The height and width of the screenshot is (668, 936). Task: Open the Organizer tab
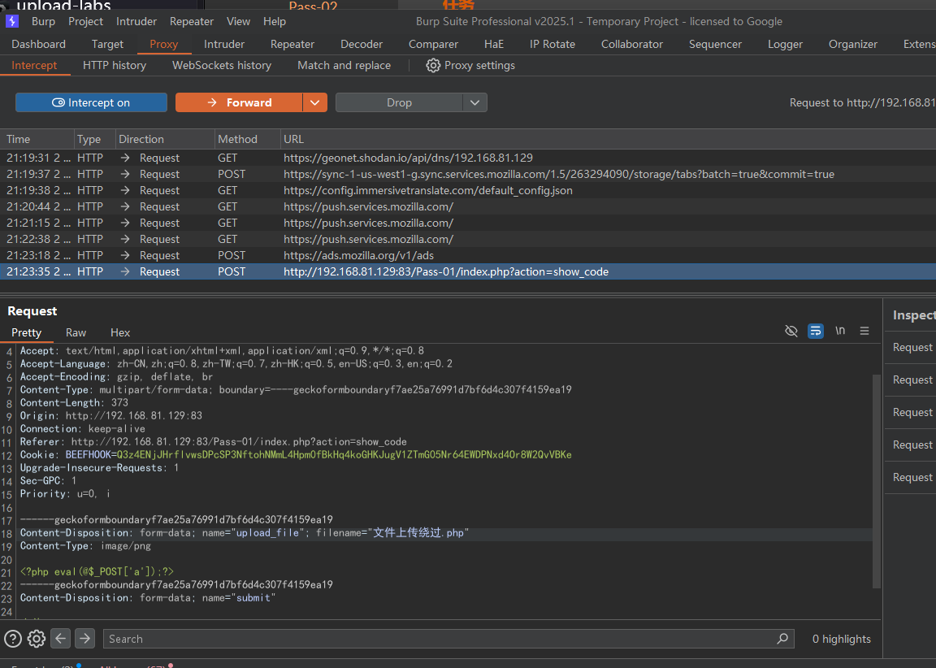click(853, 44)
